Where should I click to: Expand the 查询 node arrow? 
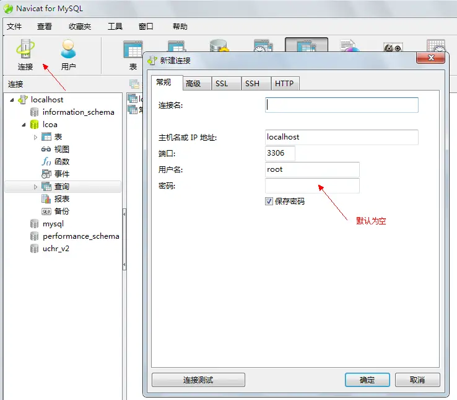pyautogui.click(x=35, y=187)
